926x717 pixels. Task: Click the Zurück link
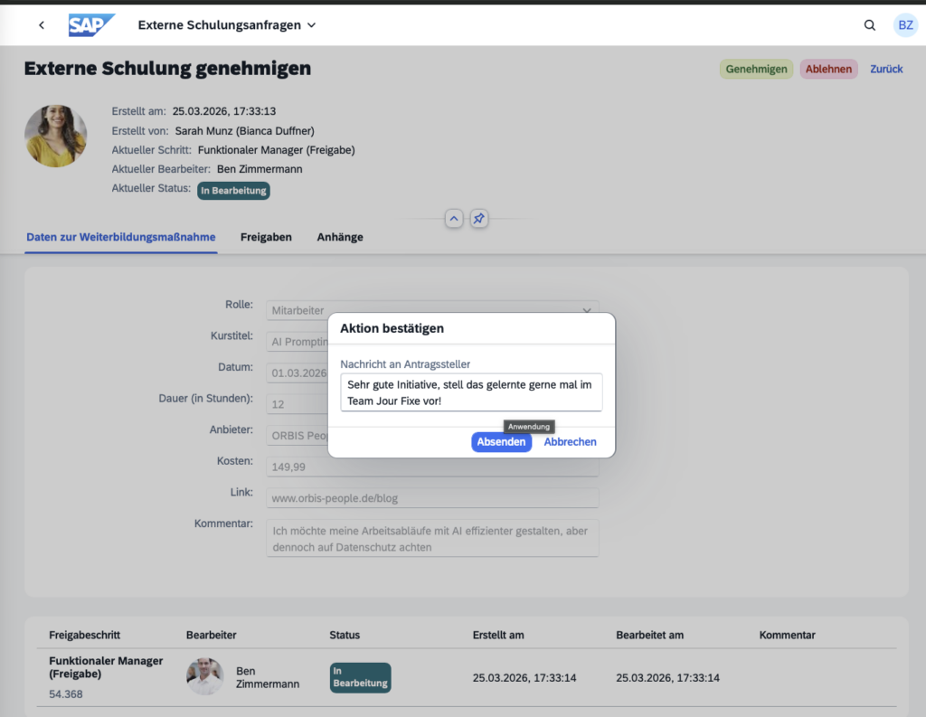[886, 69]
